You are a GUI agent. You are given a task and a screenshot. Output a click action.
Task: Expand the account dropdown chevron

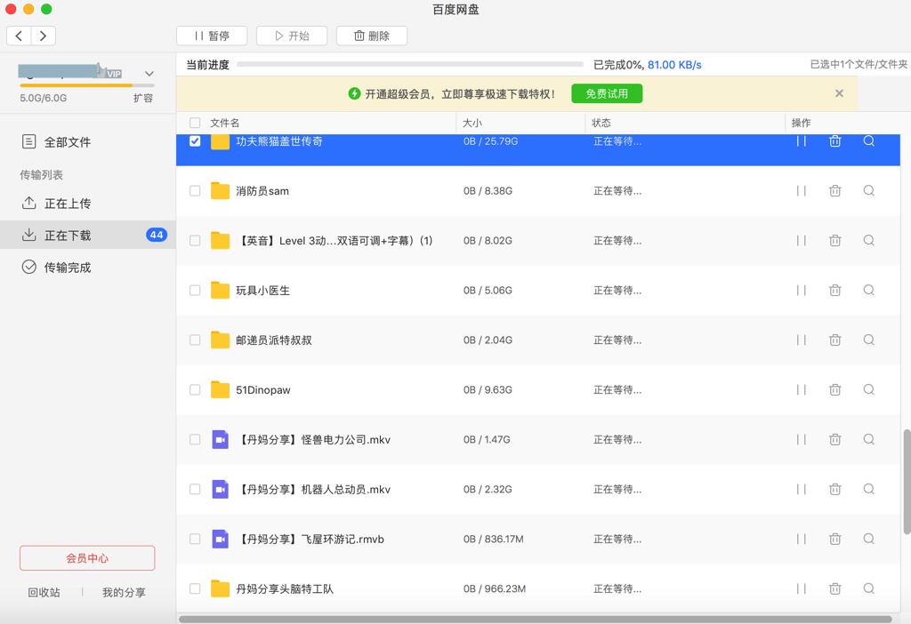tap(149, 74)
